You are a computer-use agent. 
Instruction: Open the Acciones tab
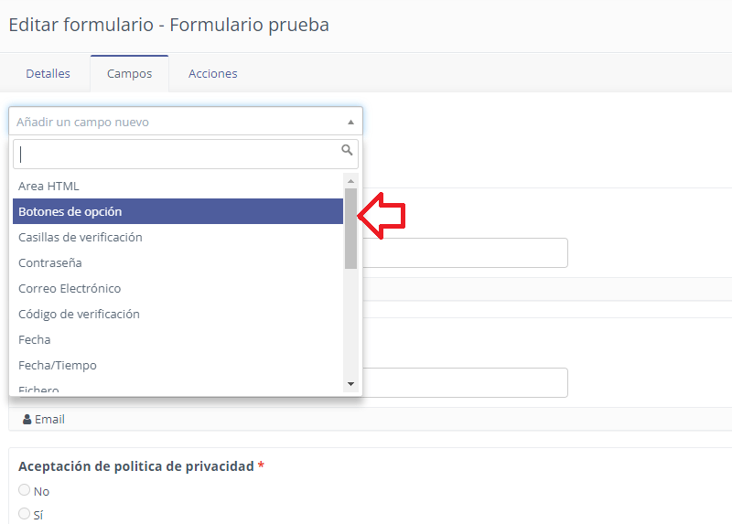pyautogui.click(x=213, y=73)
